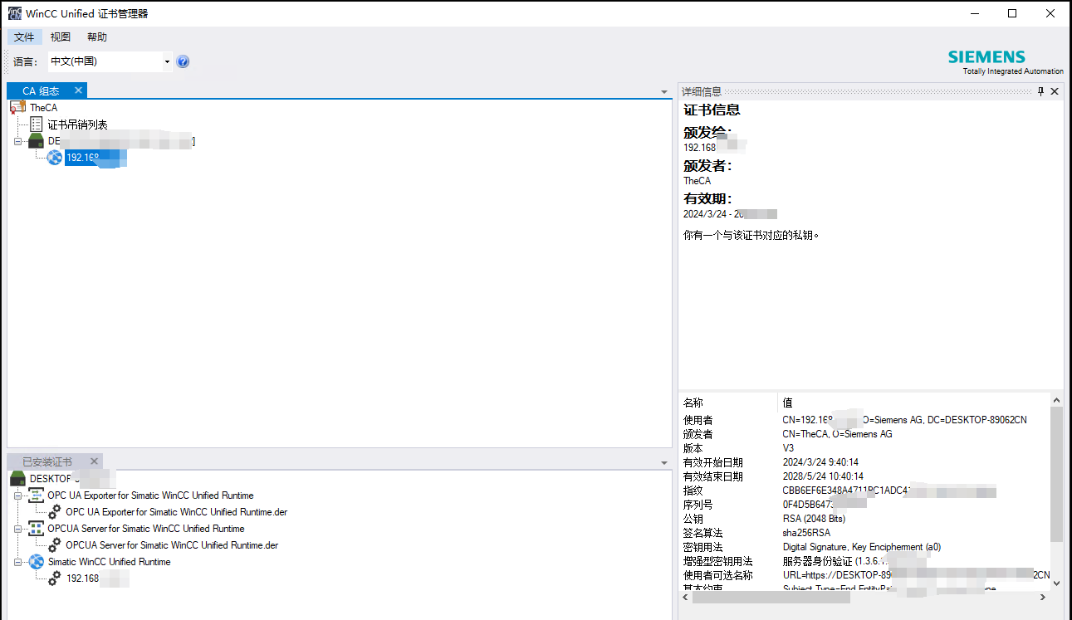Click the globe icon of the selected 192.168 certificate
Viewport: 1072px width, 620px height.
[x=55, y=158]
